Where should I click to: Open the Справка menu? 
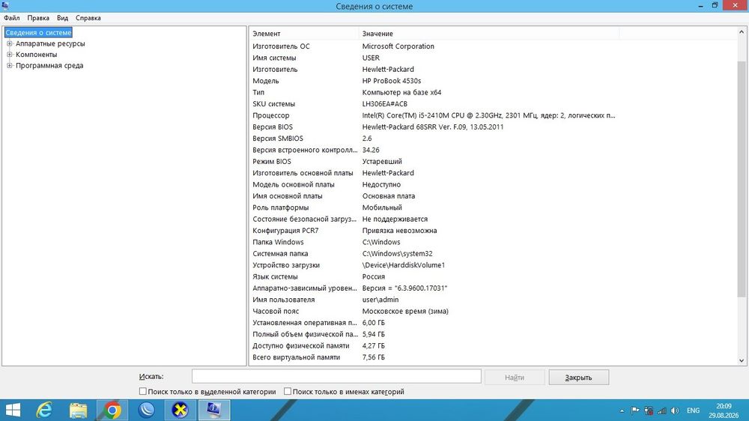(88, 18)
